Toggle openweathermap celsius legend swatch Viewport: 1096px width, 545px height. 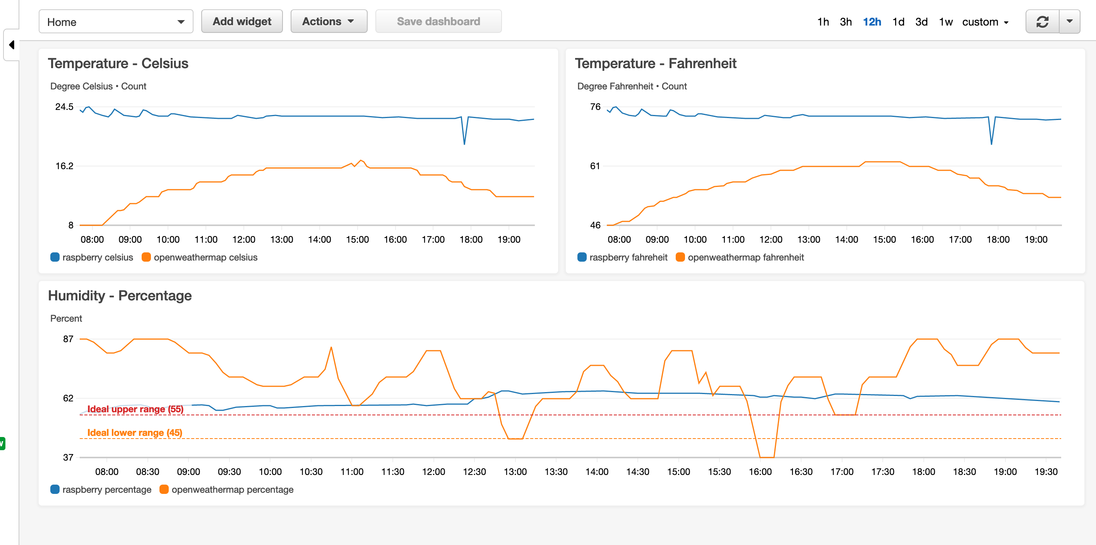click(146, 257)
